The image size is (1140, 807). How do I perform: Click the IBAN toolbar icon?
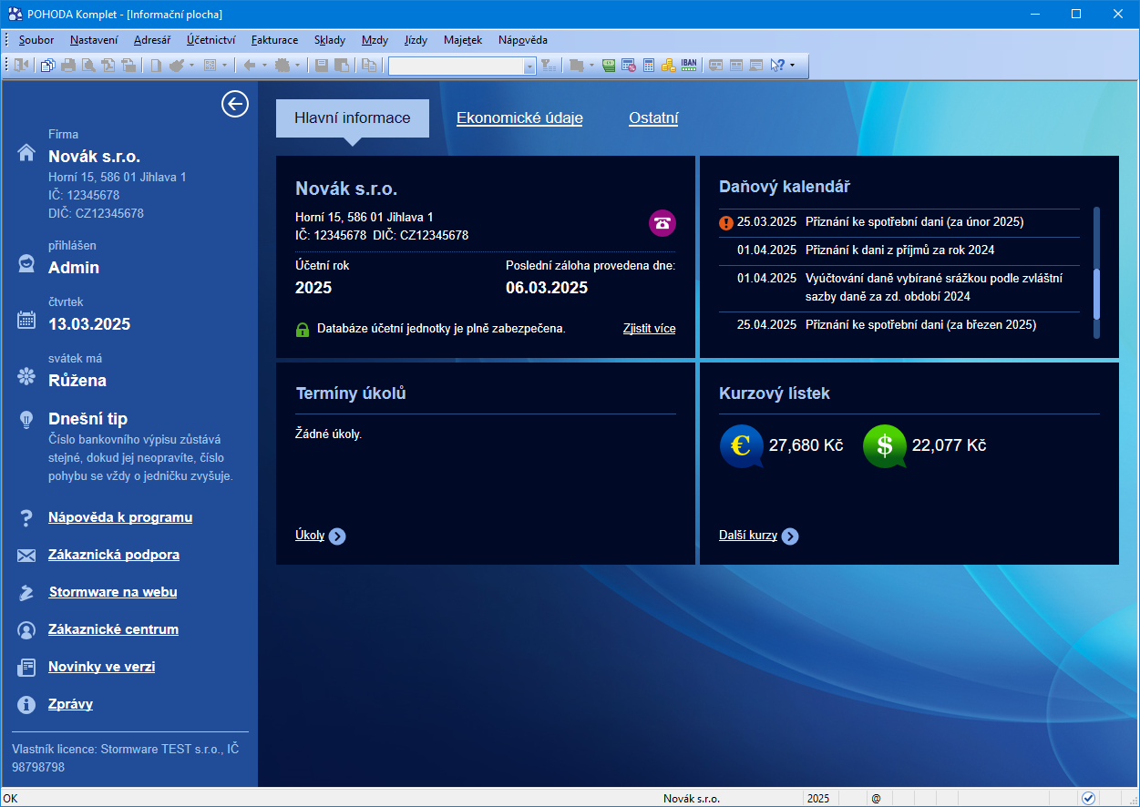click(x=689, y=66)
